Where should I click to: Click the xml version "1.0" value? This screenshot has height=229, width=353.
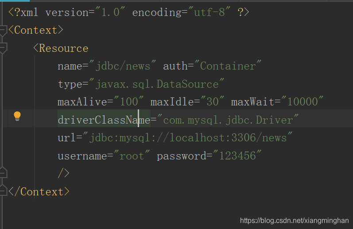point(110,12)
